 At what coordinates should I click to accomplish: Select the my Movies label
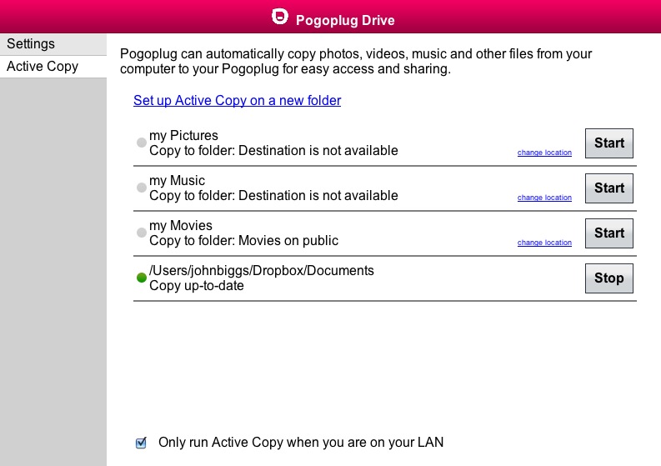(x=180, y=226)
